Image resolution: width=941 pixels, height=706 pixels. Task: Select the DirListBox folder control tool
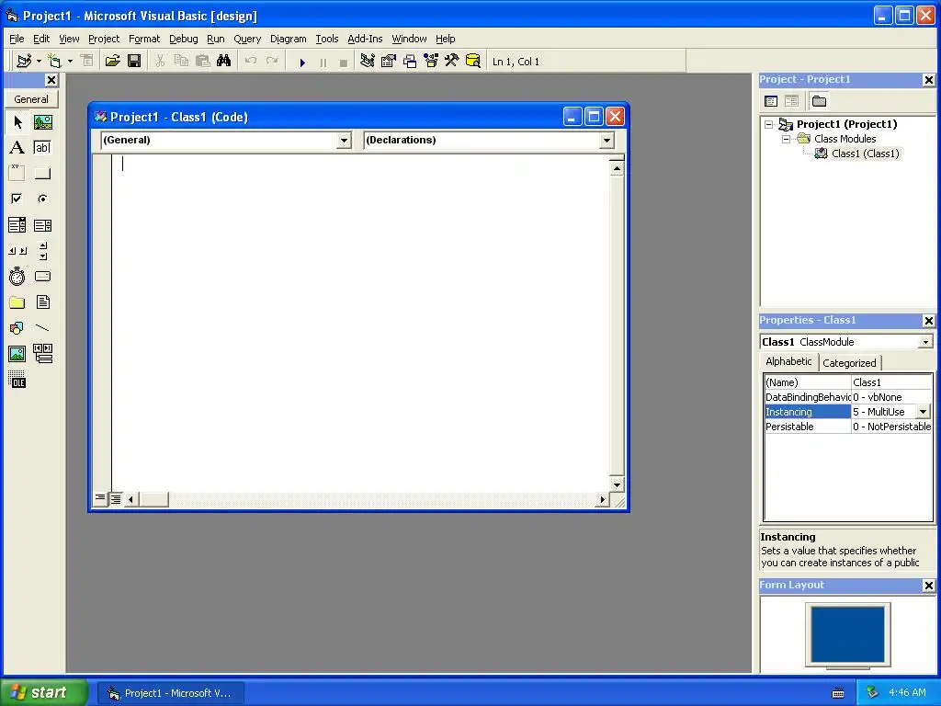tap(17, 302)
